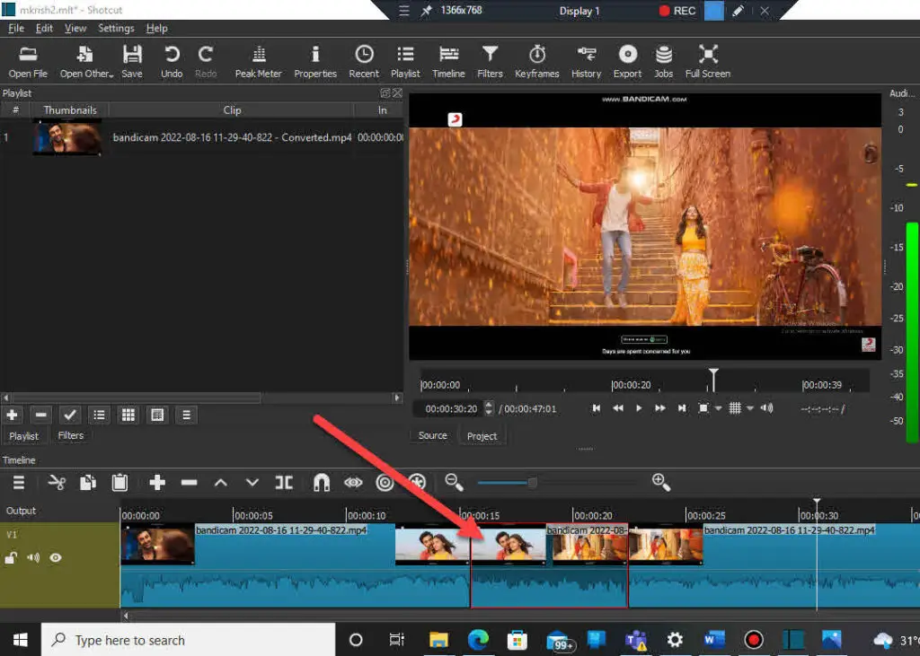The height and width of the screenshot is (656, 920).
Task: Open the player zoom dropdown arrow
Action: 718,408
